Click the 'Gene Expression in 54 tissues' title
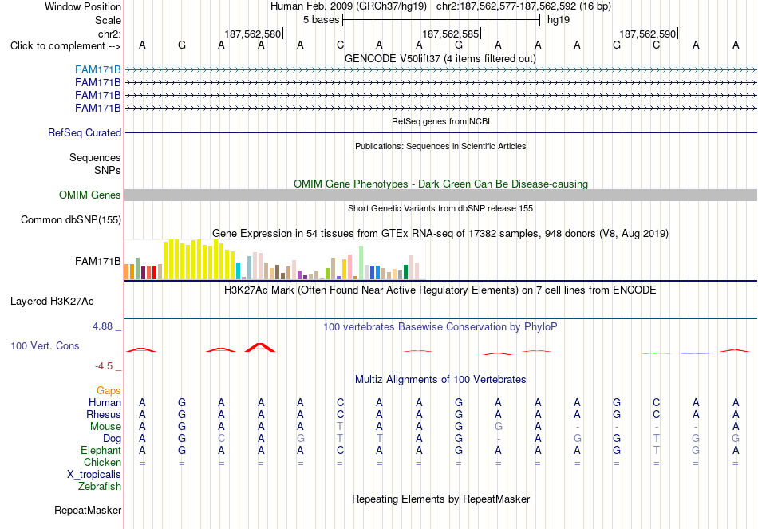758x529 pixels. click(x=440, y=234)
